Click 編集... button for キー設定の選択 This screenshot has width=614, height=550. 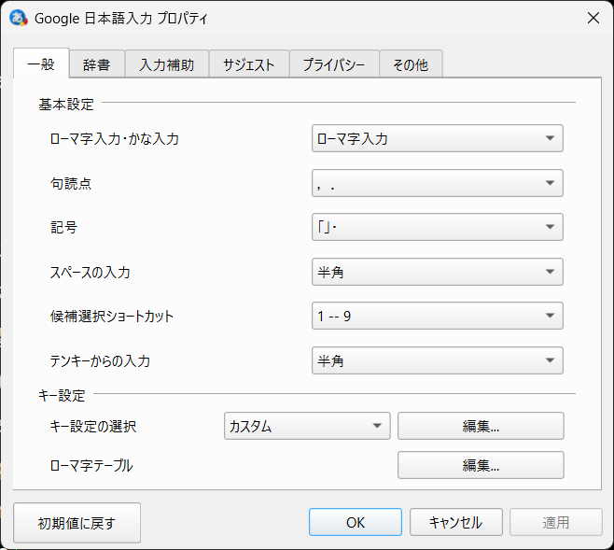pos(481,426)
